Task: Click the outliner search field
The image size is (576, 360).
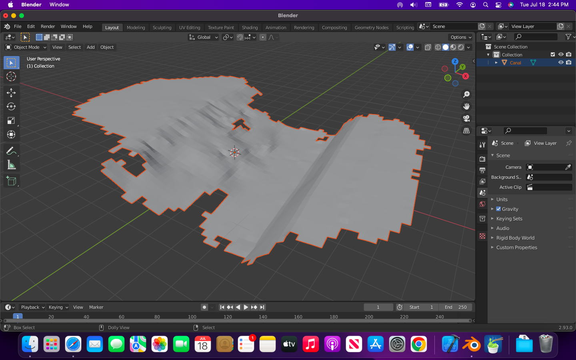Action: tap(536, 37)
